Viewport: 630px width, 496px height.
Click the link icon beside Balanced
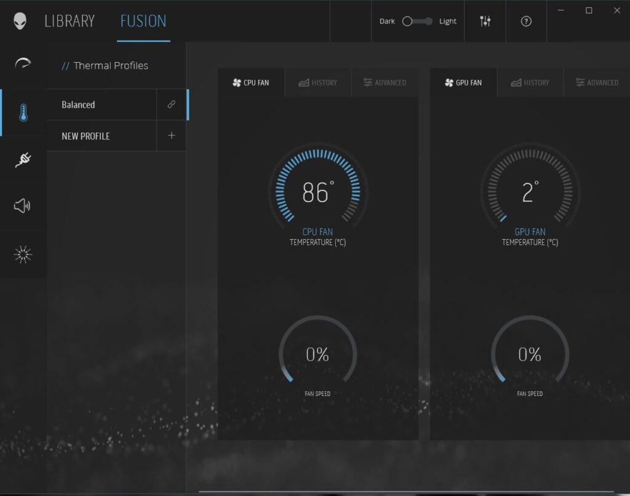pyautogui.click(x=171, y=104)
